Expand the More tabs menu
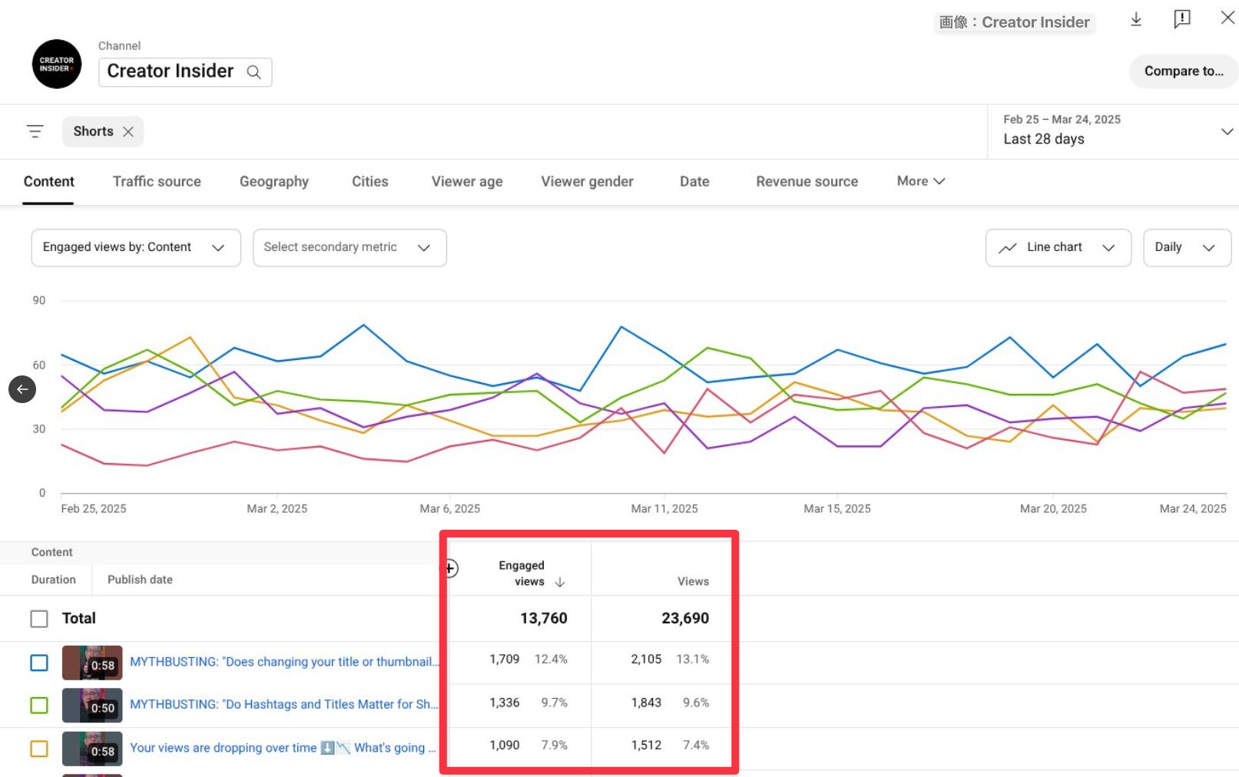This screenshot has height=777, width=1239. click(921, 181)
